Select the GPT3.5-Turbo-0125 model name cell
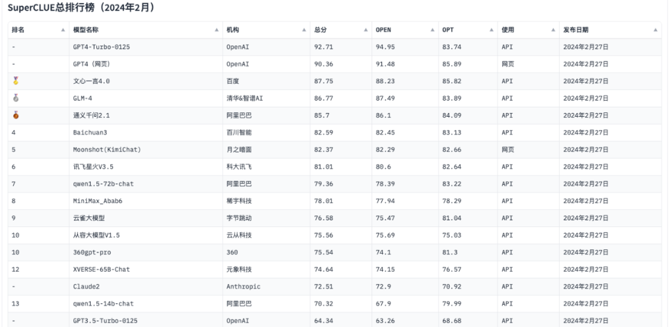The height and width of the screenshot is (327, 670). (146, 320)
